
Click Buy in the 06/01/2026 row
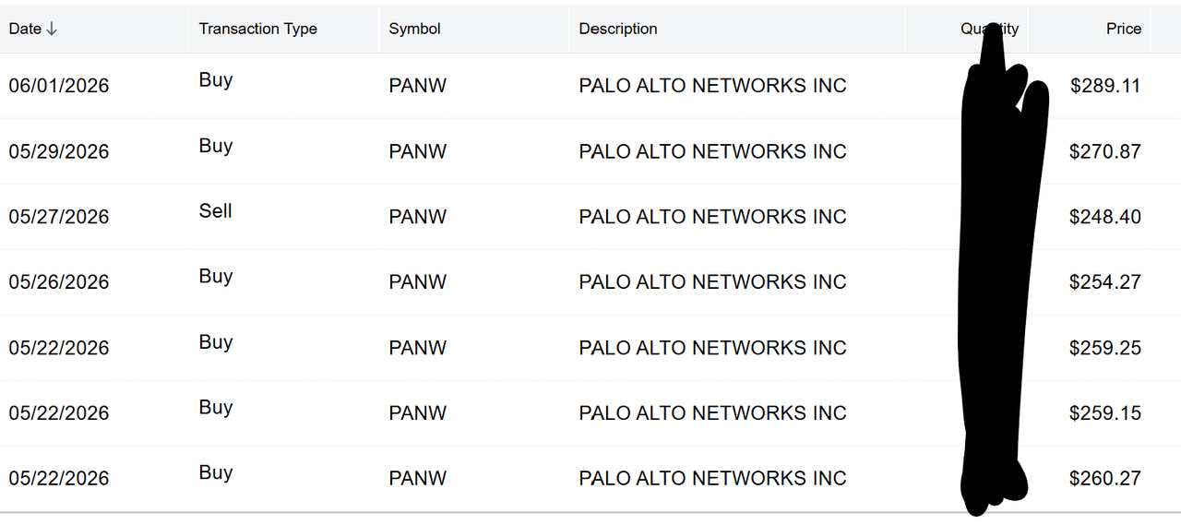click(216, 80)
